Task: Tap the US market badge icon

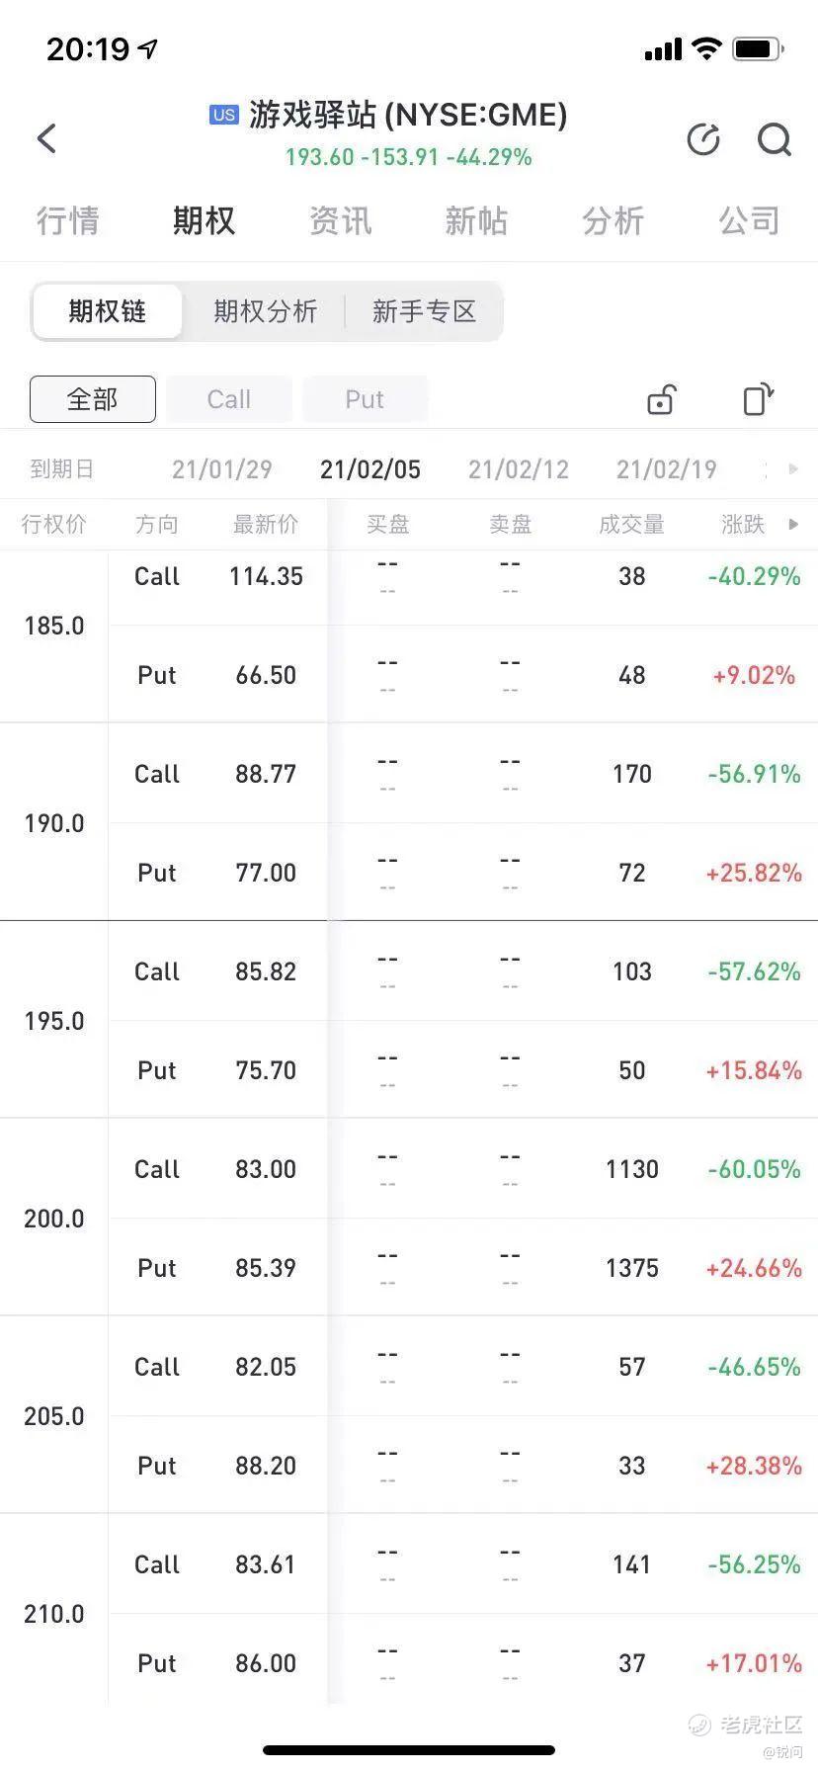Action: click(224, 115)
